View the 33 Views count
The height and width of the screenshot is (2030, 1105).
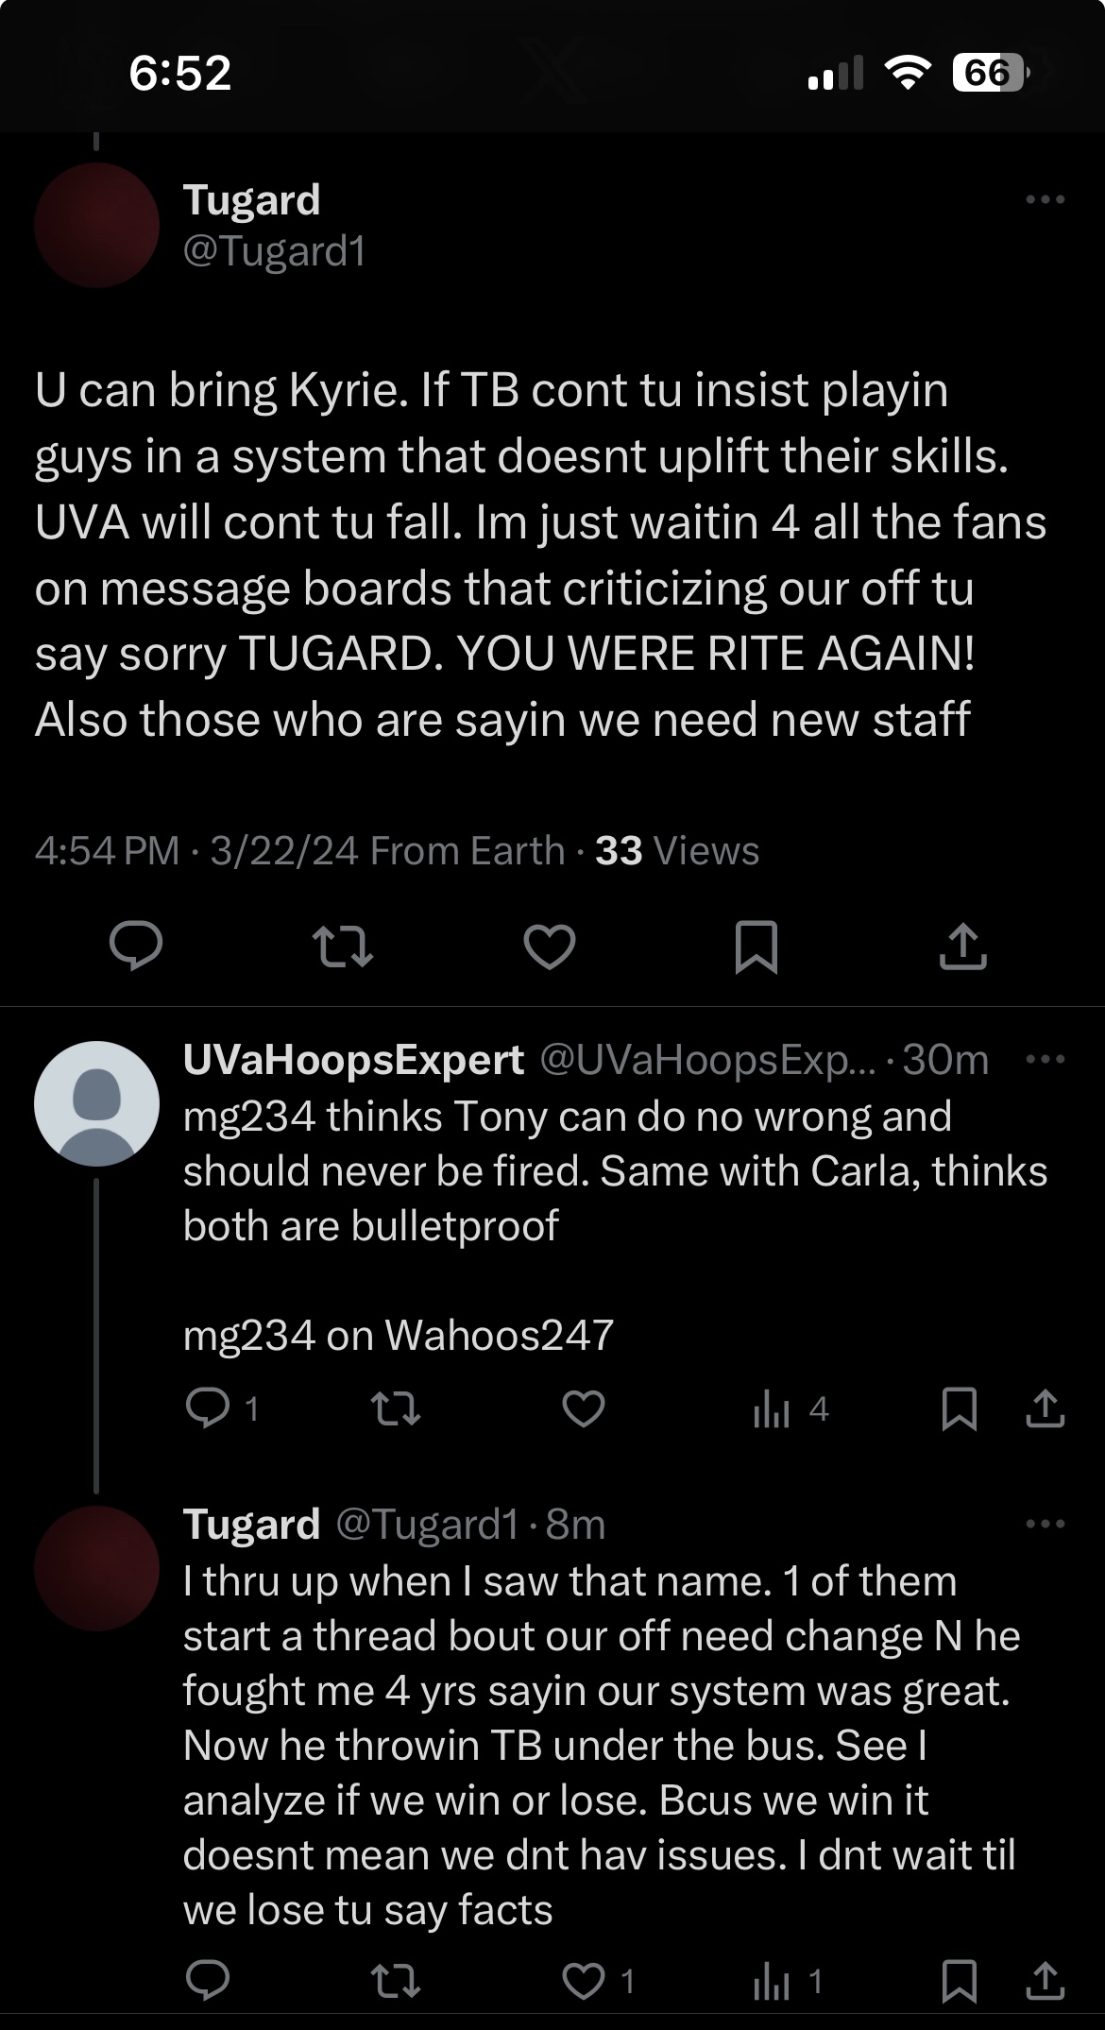(x=676, y=851)
